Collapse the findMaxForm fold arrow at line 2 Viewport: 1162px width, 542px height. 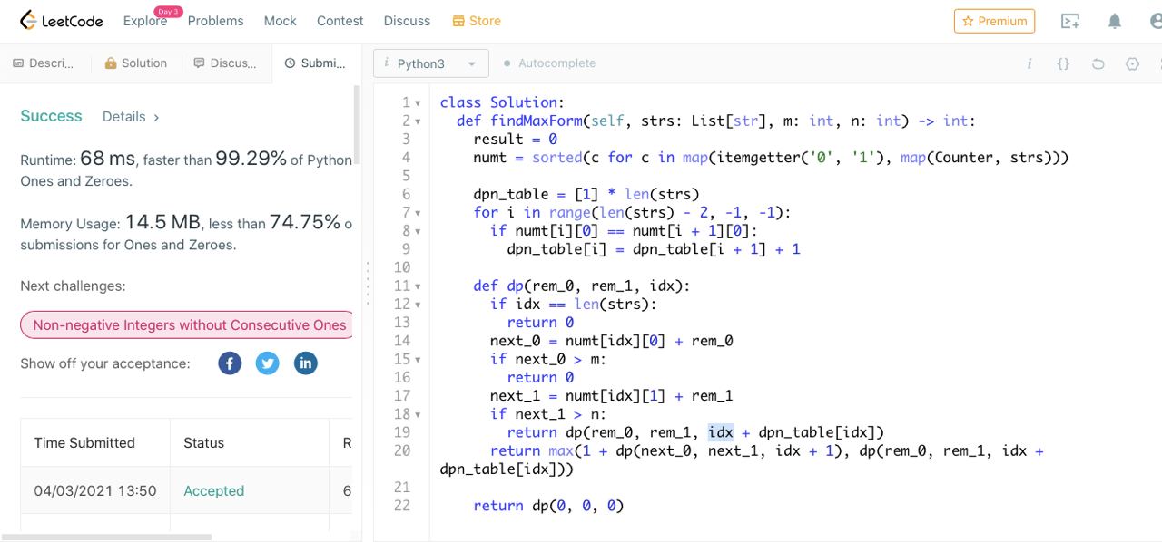pyautogui.click(x=418, y=121)
